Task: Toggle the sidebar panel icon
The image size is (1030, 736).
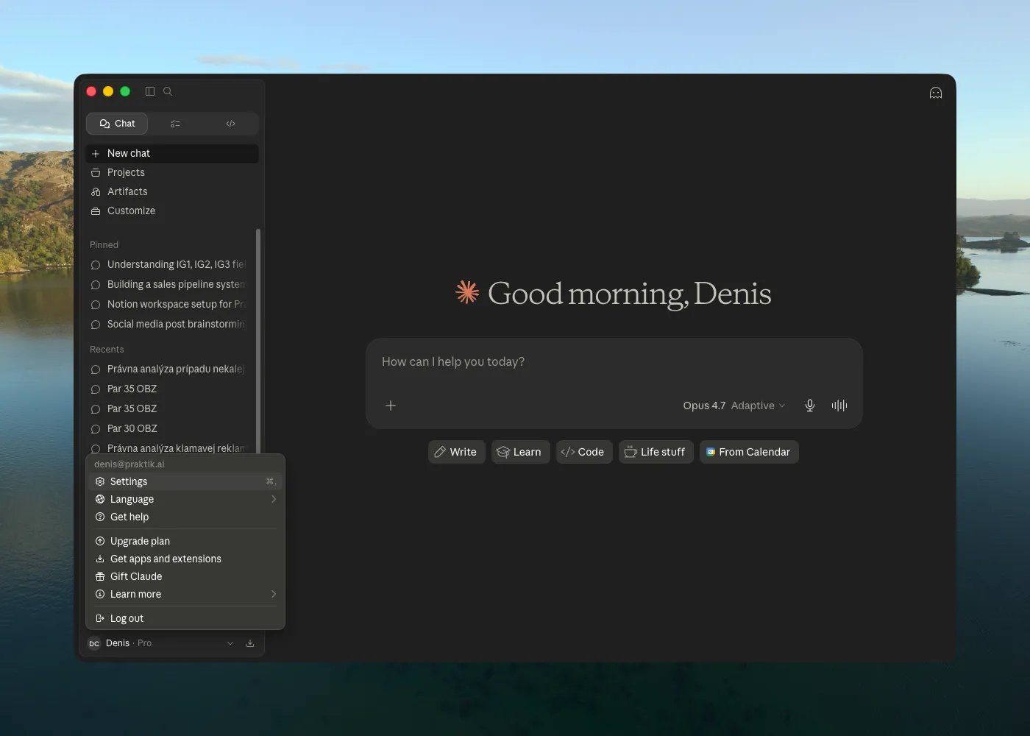Action: (150, 91)
